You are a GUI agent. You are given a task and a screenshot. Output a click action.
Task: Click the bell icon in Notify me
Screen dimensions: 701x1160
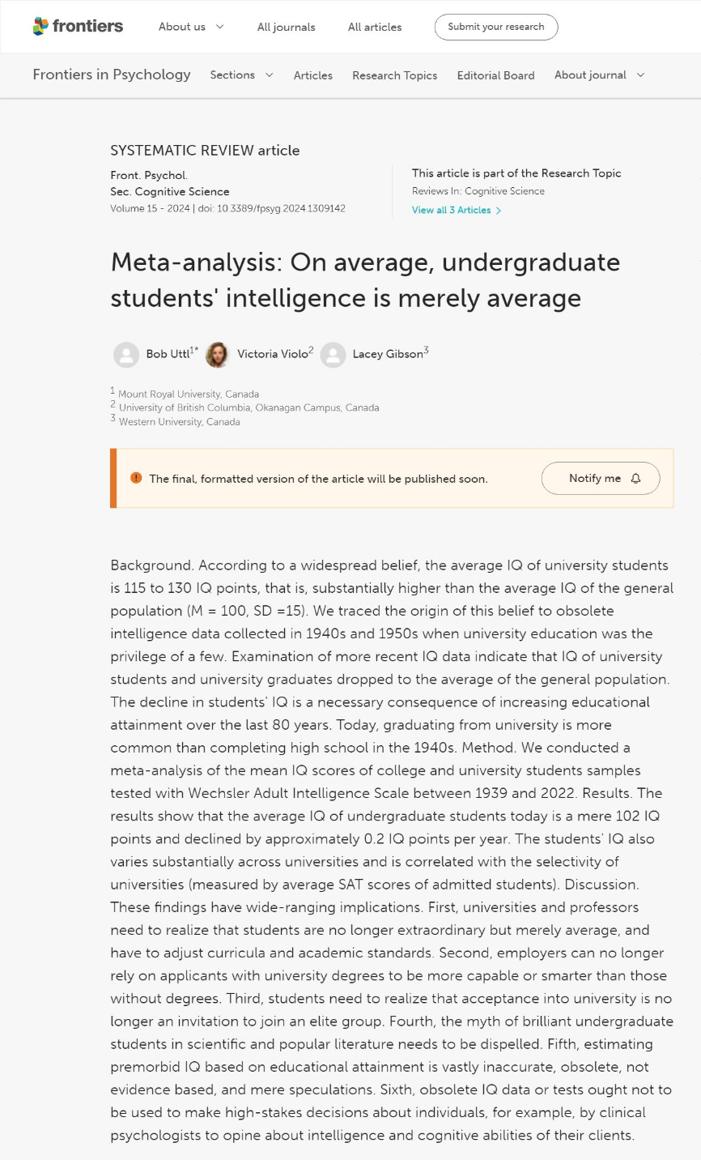(635, 479)
